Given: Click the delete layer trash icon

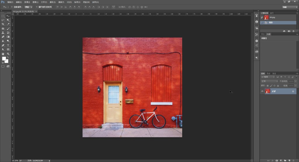Looking at the screenshot, I should (293, 160).
